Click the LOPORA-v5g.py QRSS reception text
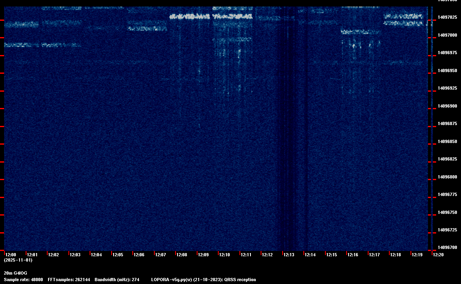461x284 pixels. click(x=204, y=280)
